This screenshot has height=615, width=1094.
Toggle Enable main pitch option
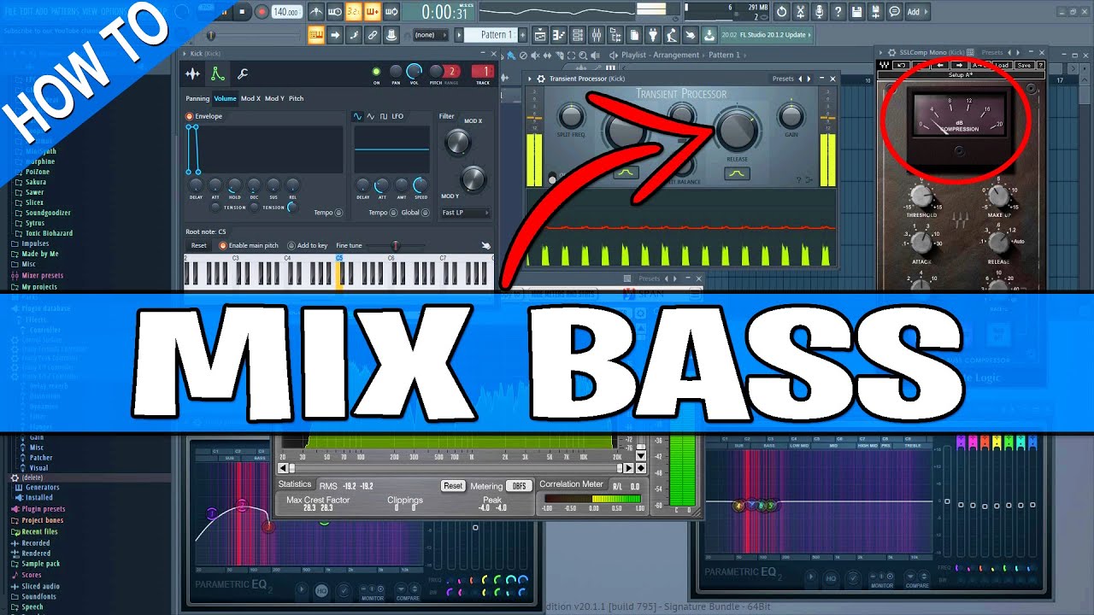click(x=223, y=246)
